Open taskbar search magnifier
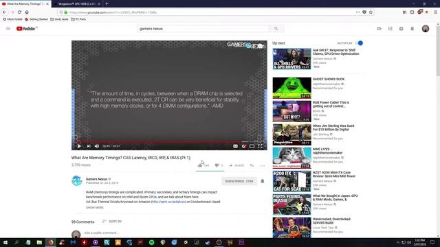440x247 pixels. (16, 242)
